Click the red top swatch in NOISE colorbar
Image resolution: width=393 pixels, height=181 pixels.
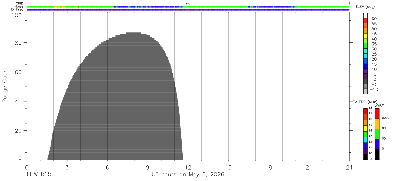tap(377, 114)
